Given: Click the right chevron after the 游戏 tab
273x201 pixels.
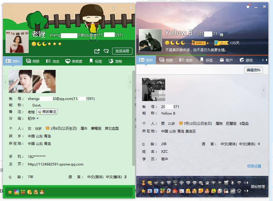Looking at the screenshot, I should click(x=266, y=61).
